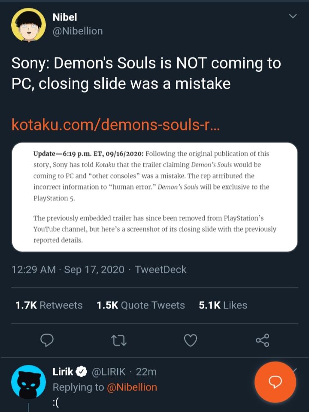Image resolution: width=309 pixels, height=412 pixels.
Task: Tap the reply speech bubble icon
Action: tap(47, 341)
